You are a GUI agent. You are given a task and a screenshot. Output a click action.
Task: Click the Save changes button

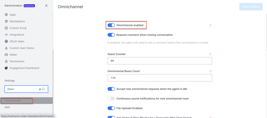251,7
